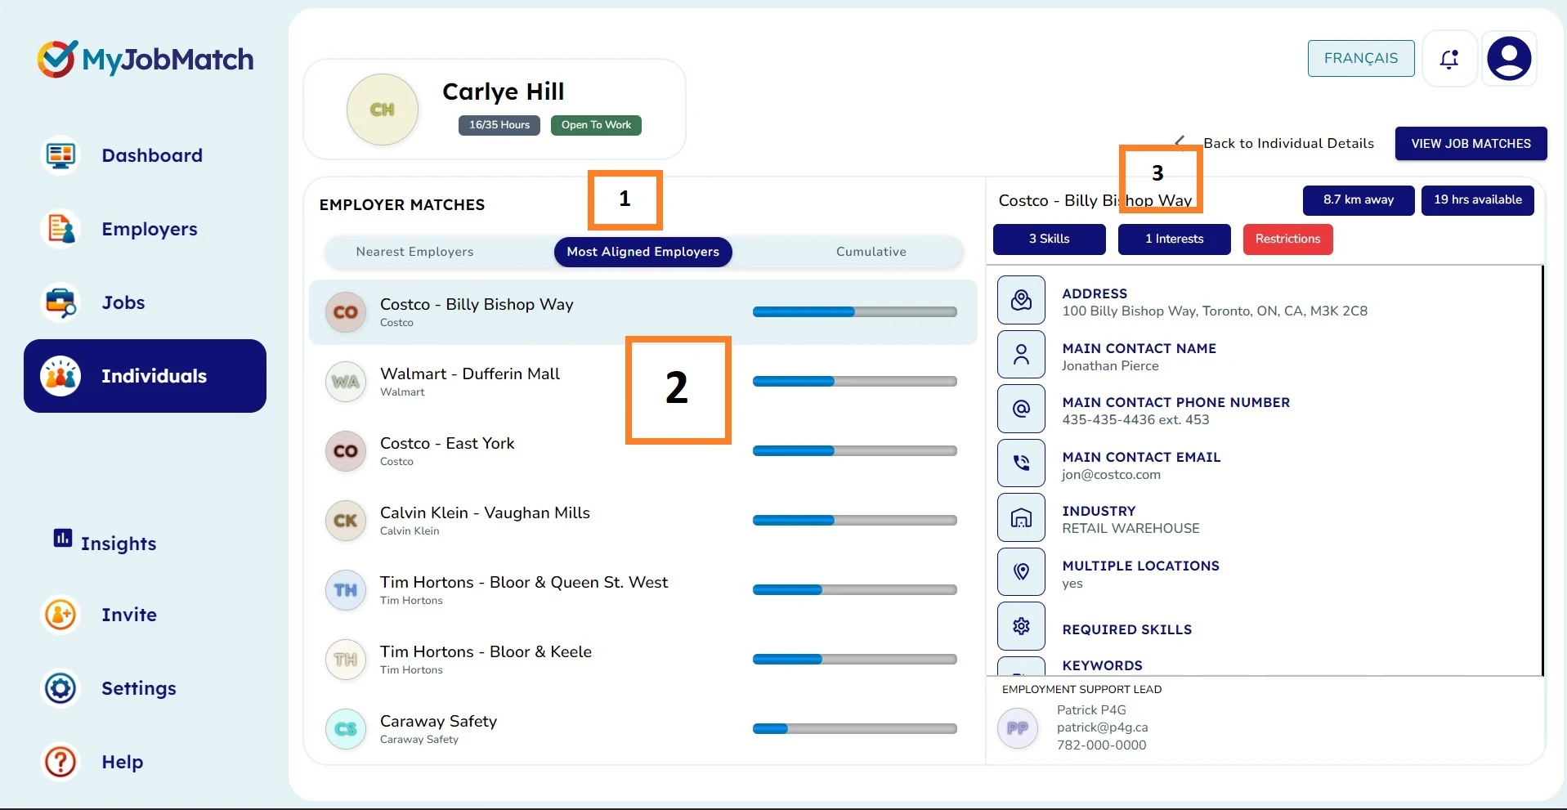Open the 3 Skills button
Image resolution: width=1567 pixels, height=810 pixels.
click(1050, 239)
